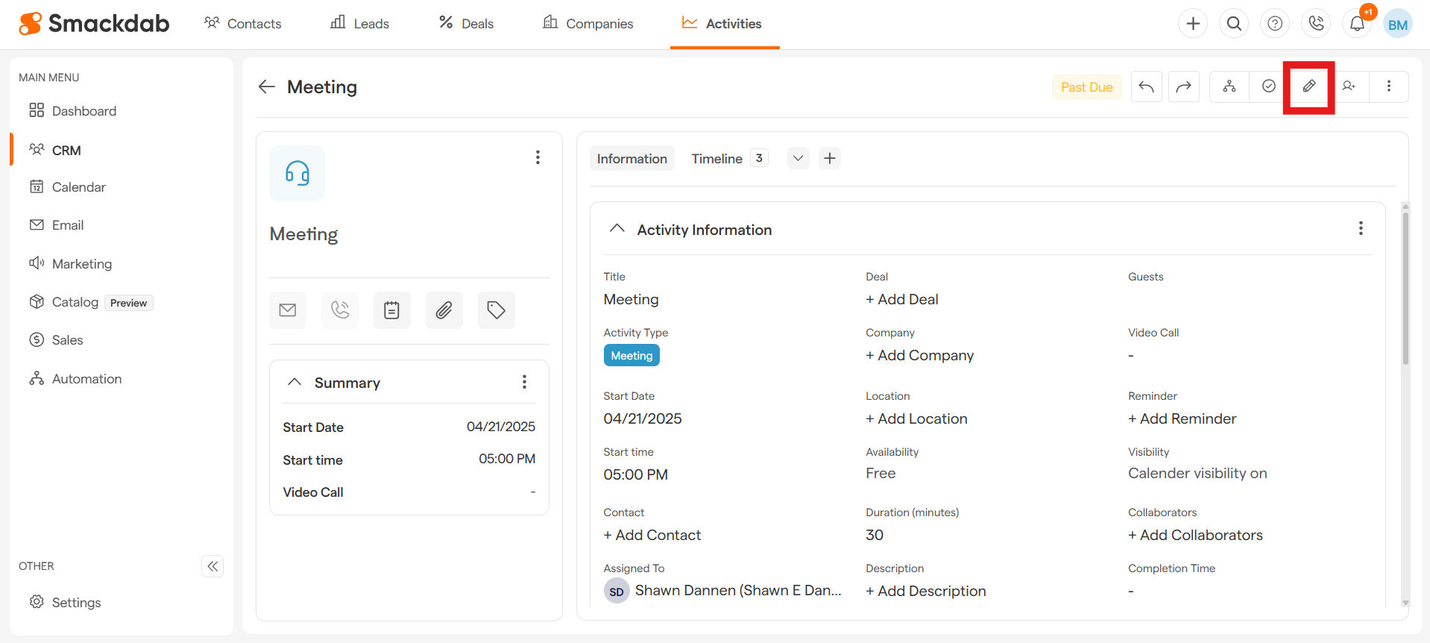Click the paperclip attachment icon
The width and height of the screenshot is (1430, 643).
[x=444, y=310]
